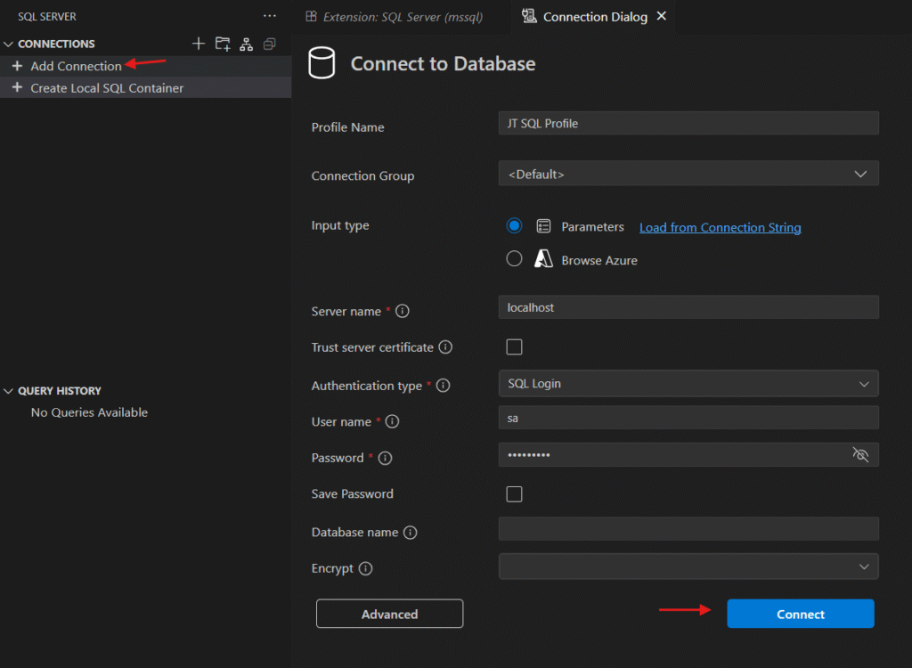This screenshot has height=668, width=912.
Task: Open SQL Server panel more actions ellipsis
Action: point(269,16)
